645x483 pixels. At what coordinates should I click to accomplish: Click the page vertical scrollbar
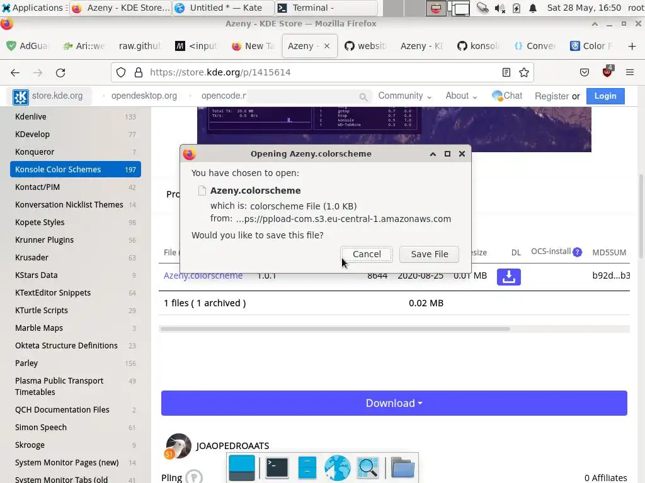click(x=641, y=216)
